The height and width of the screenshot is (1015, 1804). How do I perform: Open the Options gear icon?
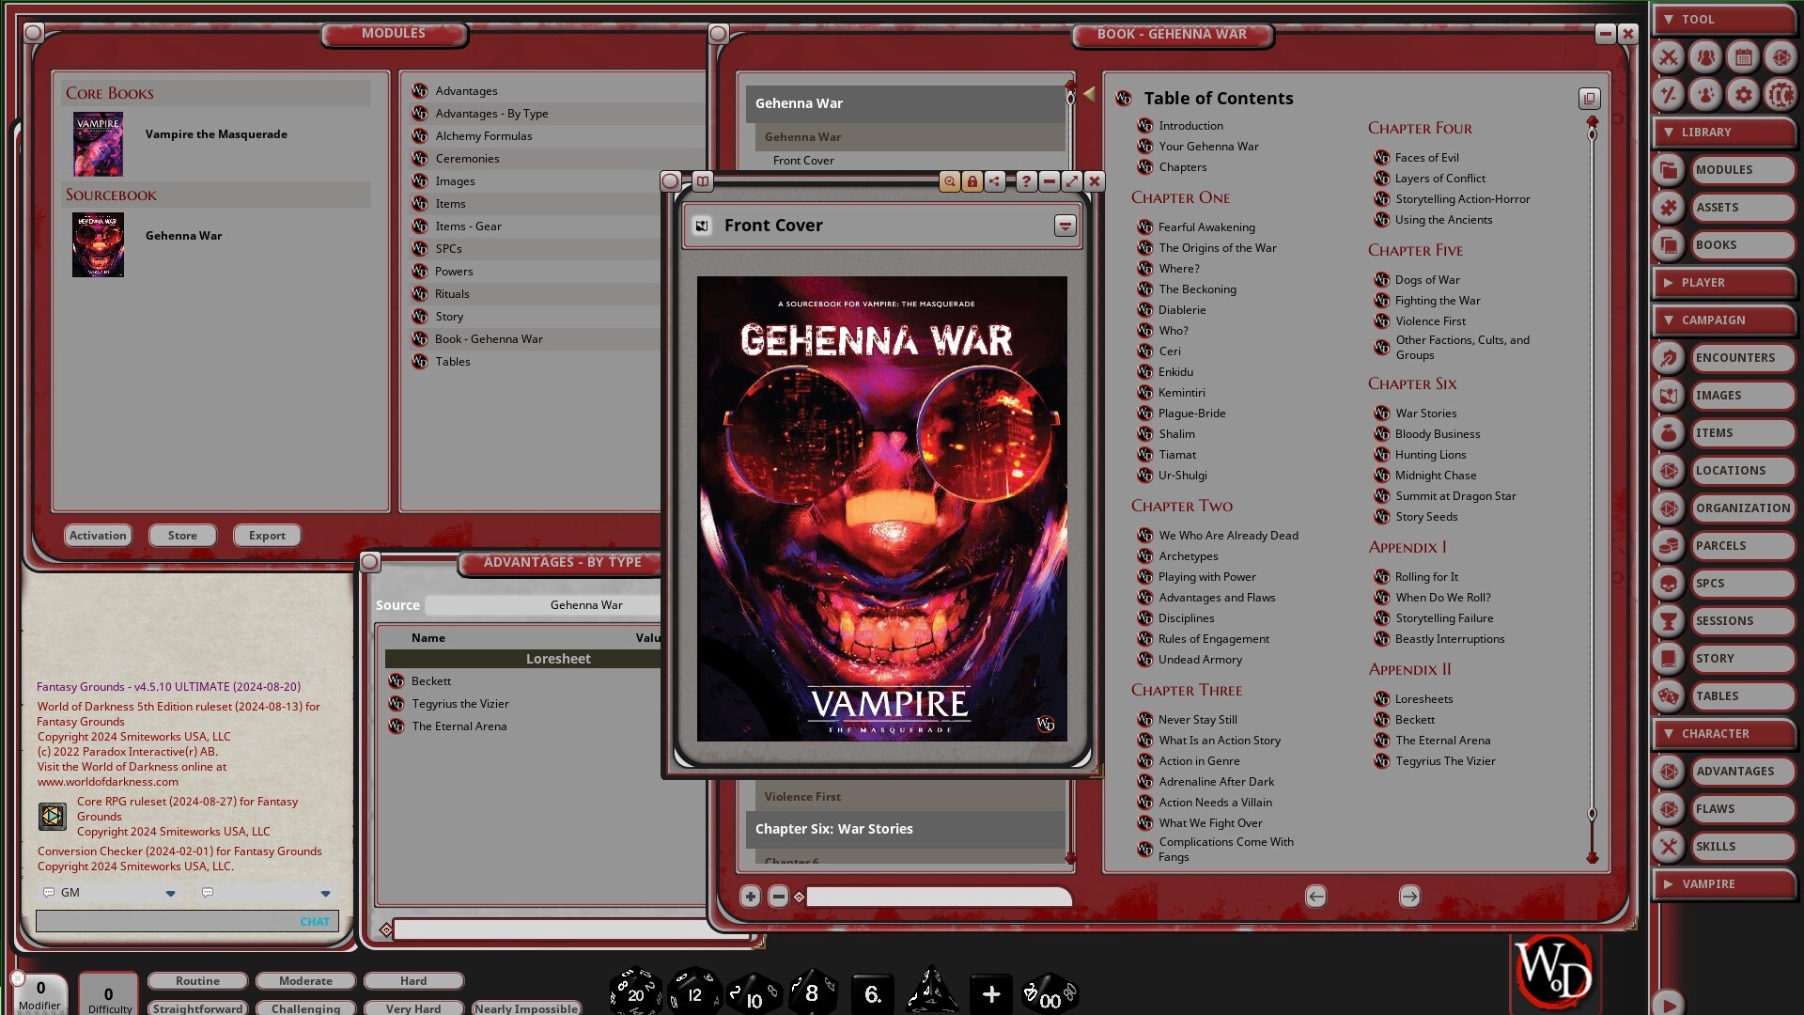1744,95
